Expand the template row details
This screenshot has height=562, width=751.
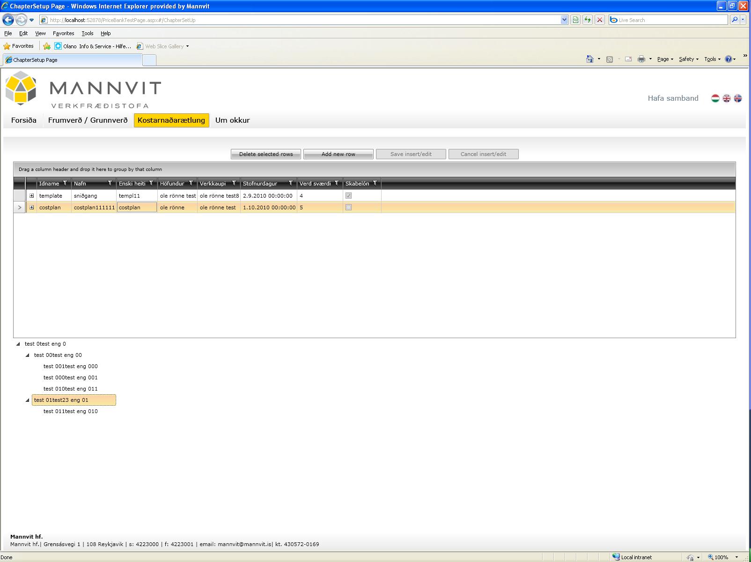pos(31,195)
